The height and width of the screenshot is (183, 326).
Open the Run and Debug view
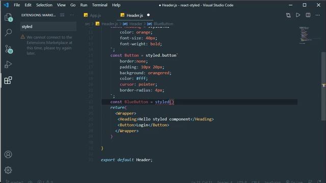point(8,65)
